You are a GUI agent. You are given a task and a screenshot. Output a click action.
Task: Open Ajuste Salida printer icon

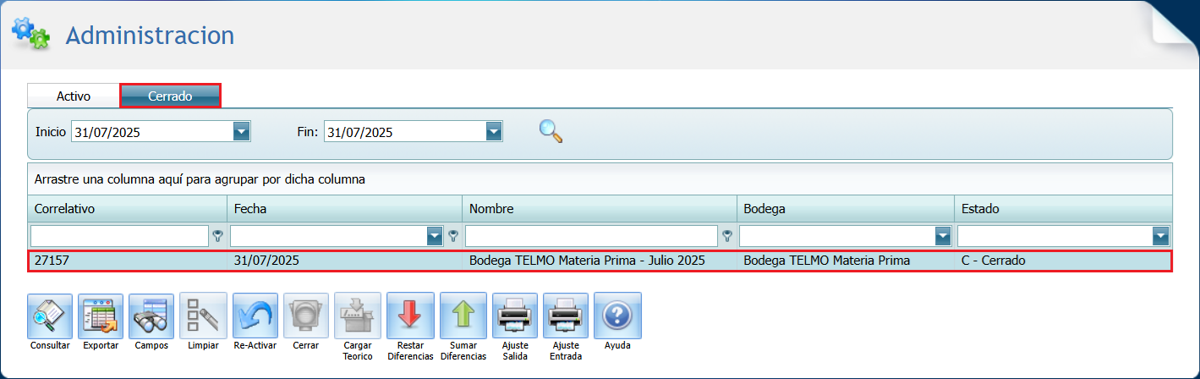coord(514,316)
